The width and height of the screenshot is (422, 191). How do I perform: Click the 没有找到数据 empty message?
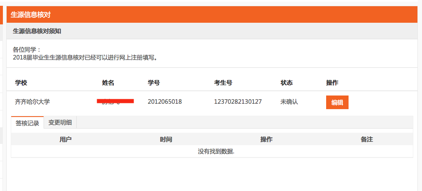click(x=216, y=151)
